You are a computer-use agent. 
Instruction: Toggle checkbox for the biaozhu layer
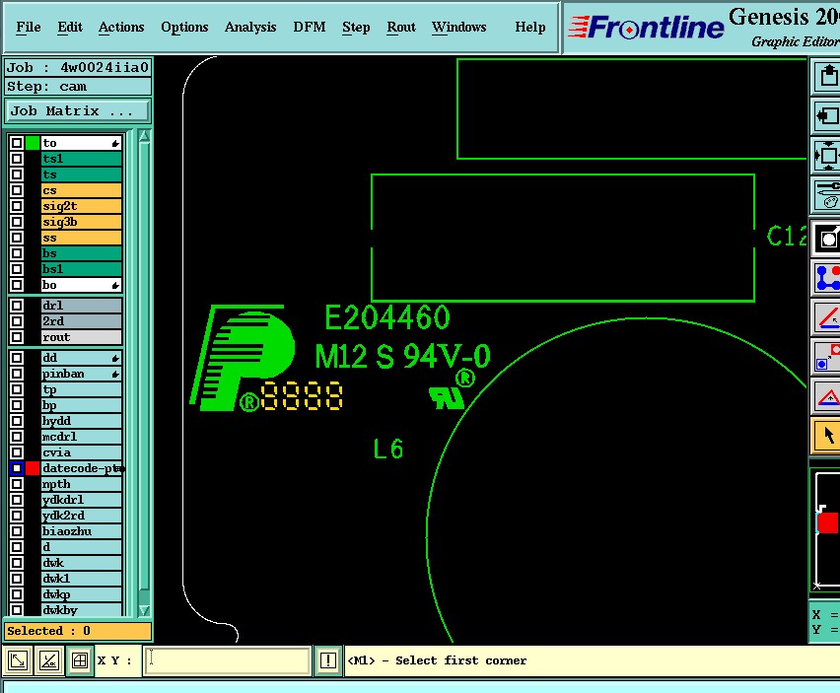click(x=17, y=531)
